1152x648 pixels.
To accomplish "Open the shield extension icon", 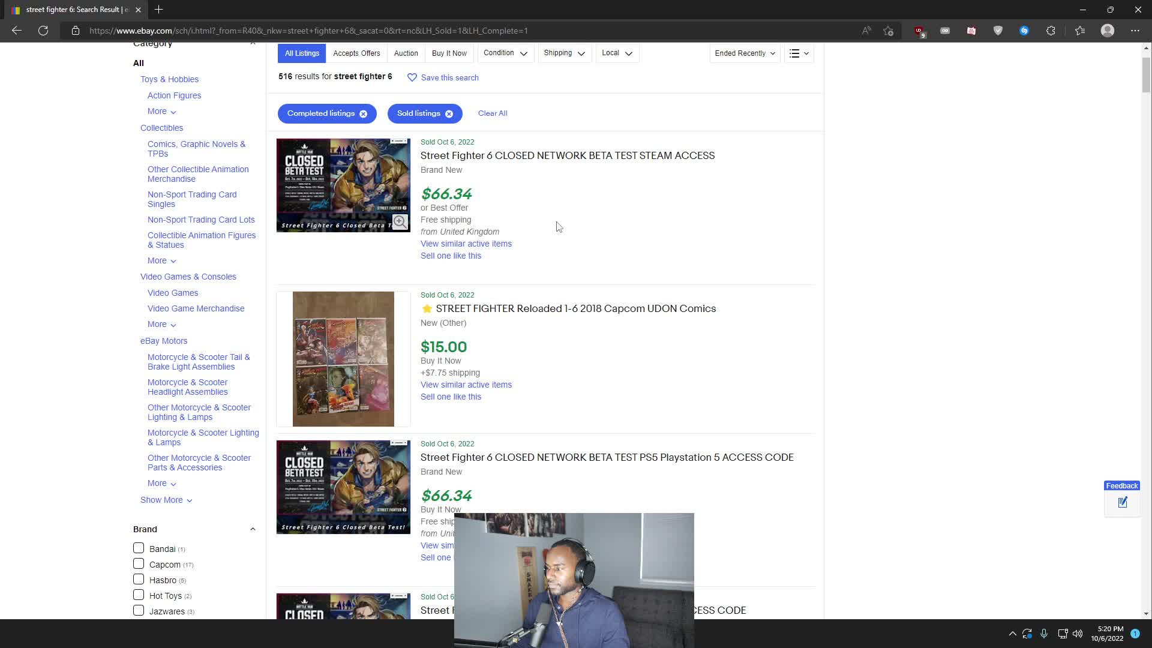I will point(998,31).
